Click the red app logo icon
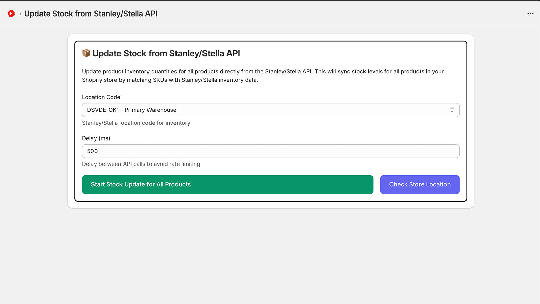The image size is (540, 304). click(11, 14)
